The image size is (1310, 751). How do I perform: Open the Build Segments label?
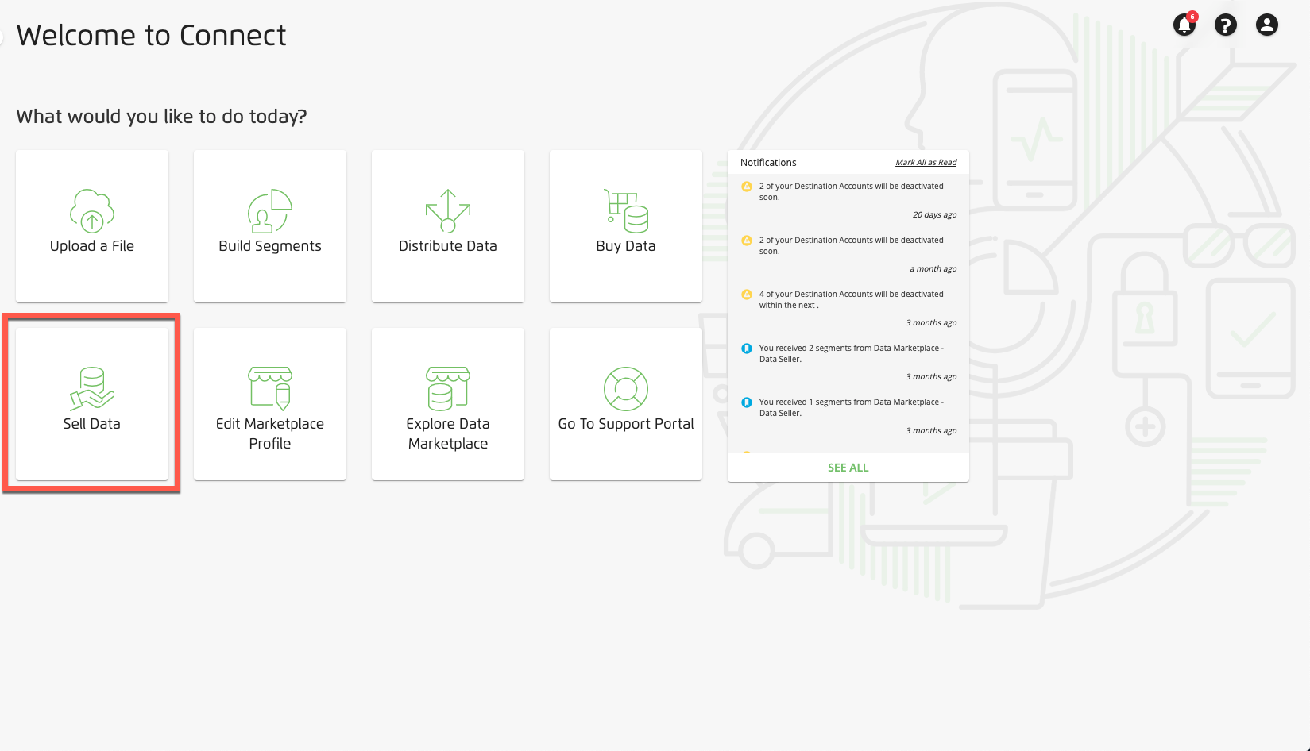(270, 246)
